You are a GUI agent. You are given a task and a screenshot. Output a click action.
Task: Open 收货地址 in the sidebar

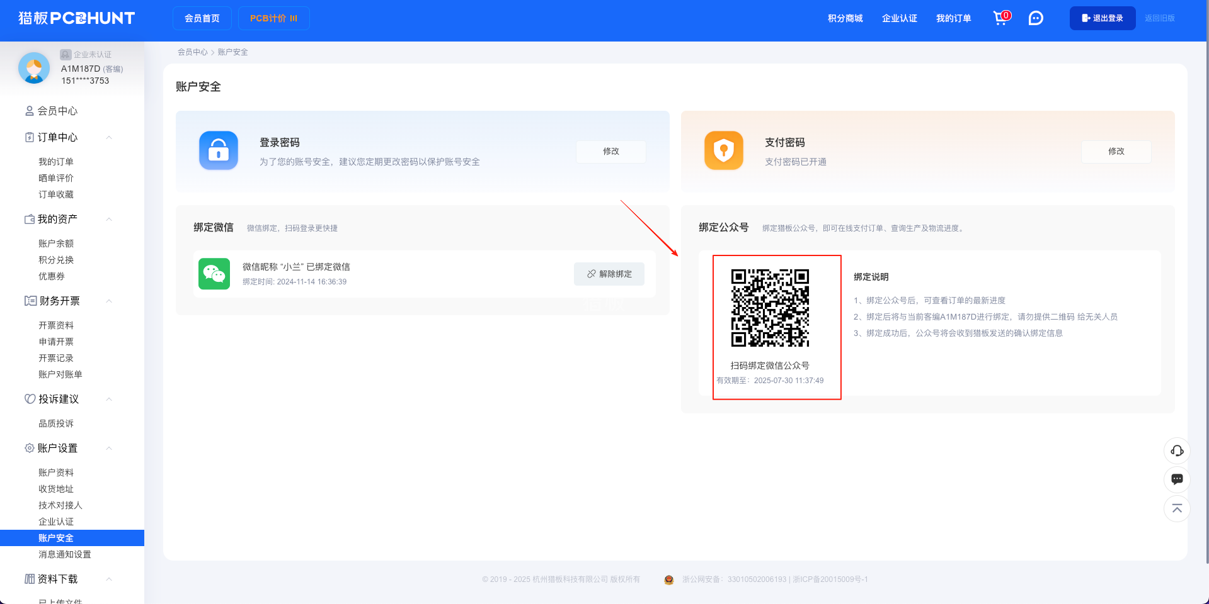[x=56, y=489]
